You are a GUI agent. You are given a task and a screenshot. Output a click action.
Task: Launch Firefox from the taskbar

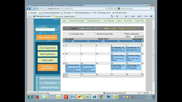click(x=37, y=97)
